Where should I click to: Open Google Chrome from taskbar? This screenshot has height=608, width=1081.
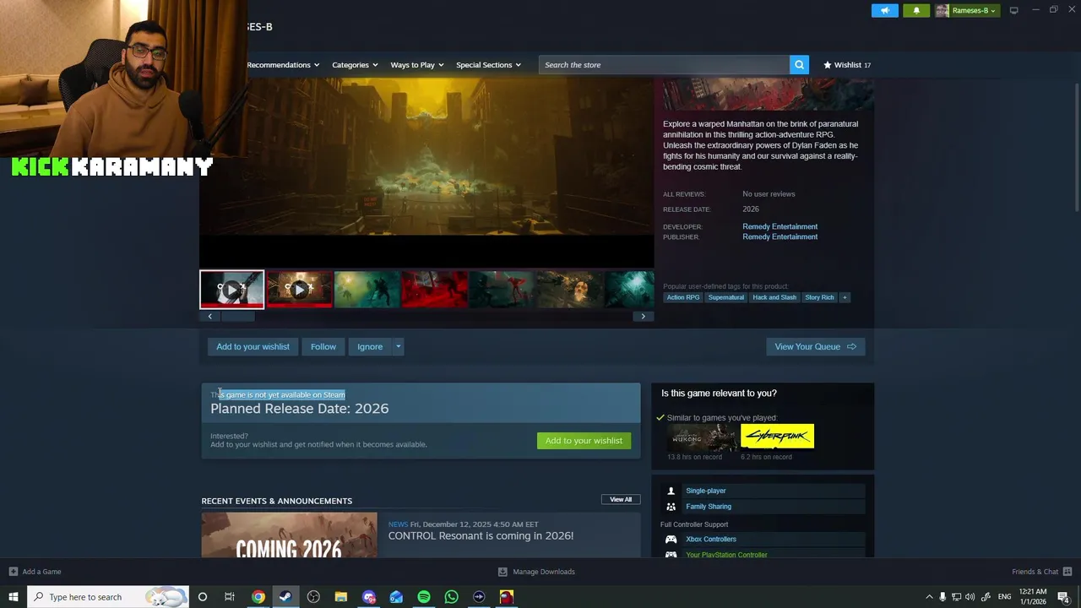258,597
